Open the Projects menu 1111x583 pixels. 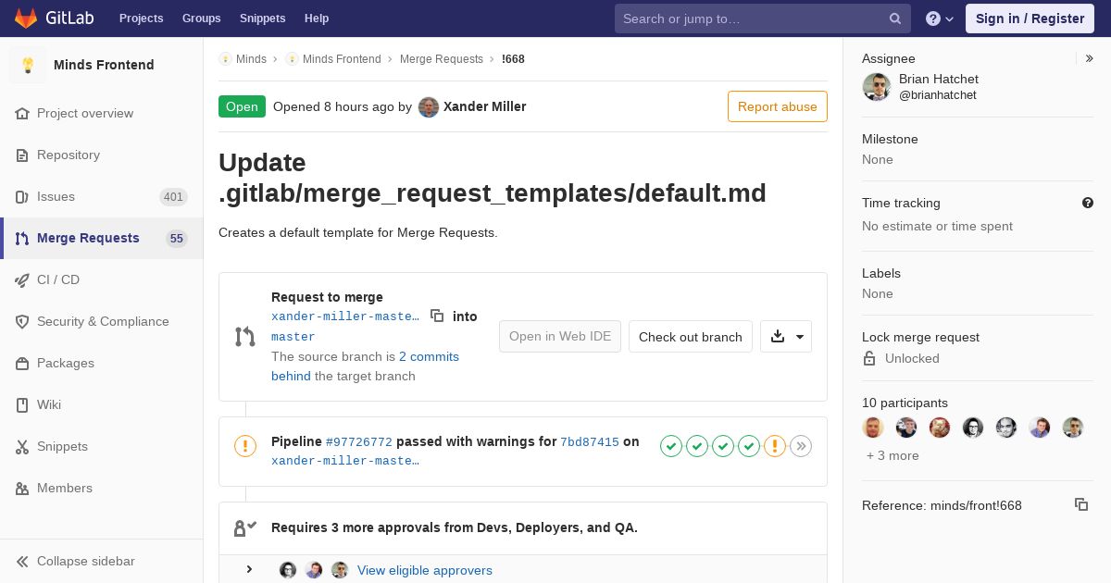[x=141, y=19]
